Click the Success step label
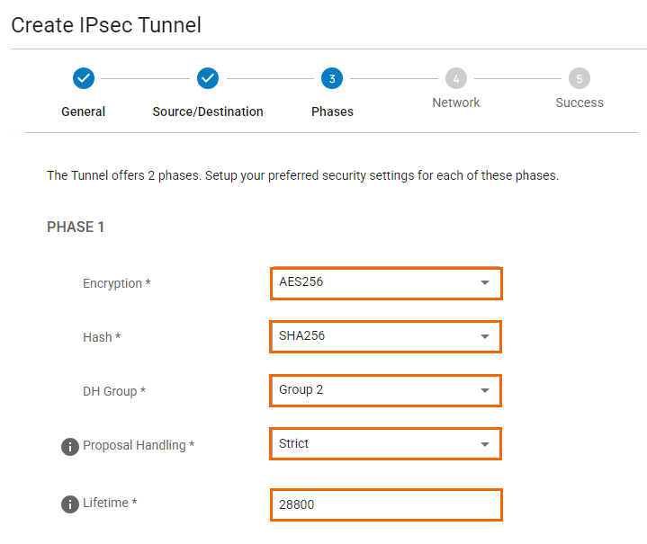Viewport: 647px width, 544px height. coord(580,103)
